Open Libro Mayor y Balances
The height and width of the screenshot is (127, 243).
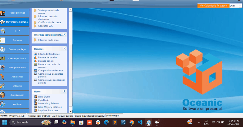click(50, 107)
